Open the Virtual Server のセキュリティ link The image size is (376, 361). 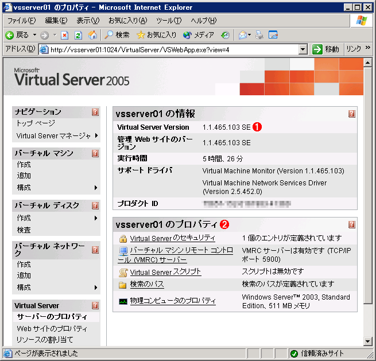[172, 238]
